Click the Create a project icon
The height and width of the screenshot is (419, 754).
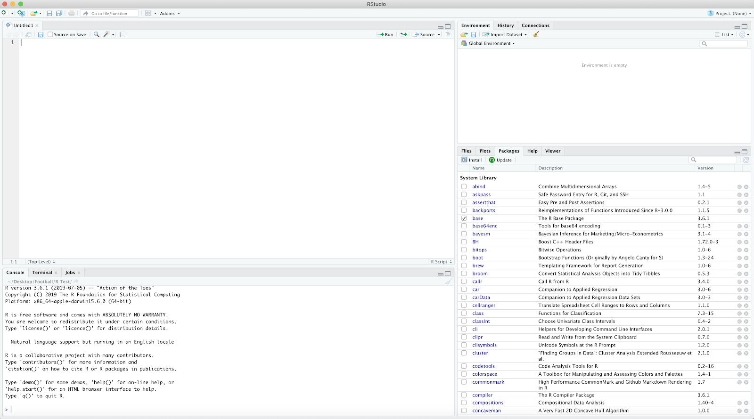coord(21,13)
